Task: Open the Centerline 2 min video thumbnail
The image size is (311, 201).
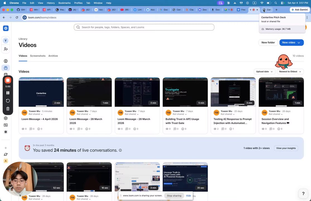Action: coord(41,92)
